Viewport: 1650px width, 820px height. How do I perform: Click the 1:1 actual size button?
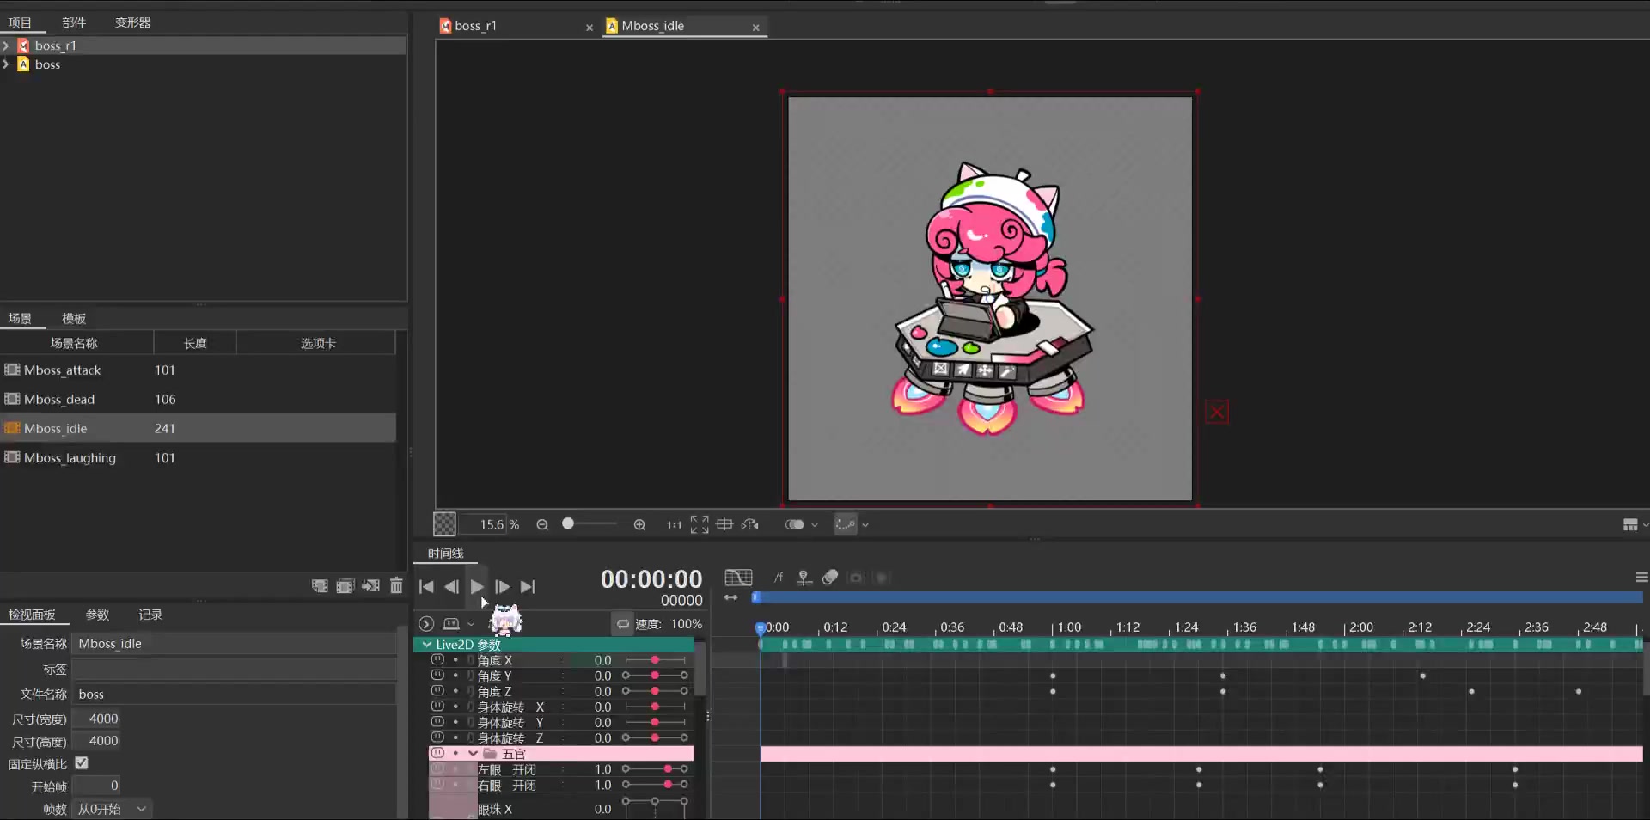coord(674,525)
